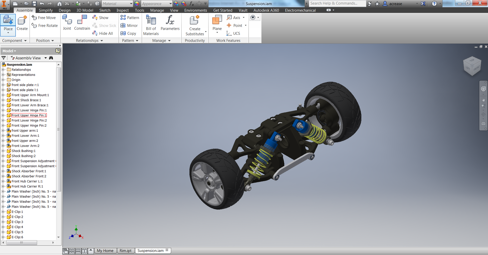Open the Bill of Materials
This screenshot has width=488, height=255.
[x=151, y=25]
